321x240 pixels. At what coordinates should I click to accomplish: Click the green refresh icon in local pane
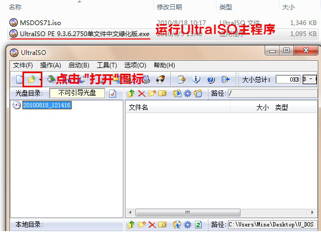tap(198, 225)
